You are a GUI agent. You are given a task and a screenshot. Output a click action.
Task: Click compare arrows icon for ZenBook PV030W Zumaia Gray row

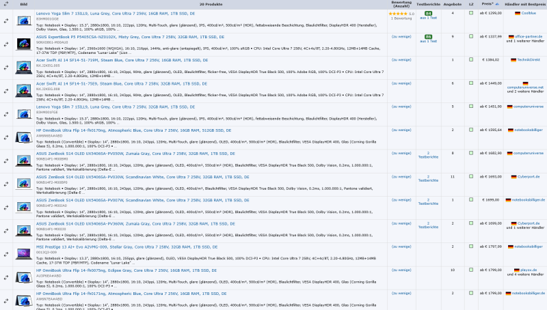tap(6, 161)
